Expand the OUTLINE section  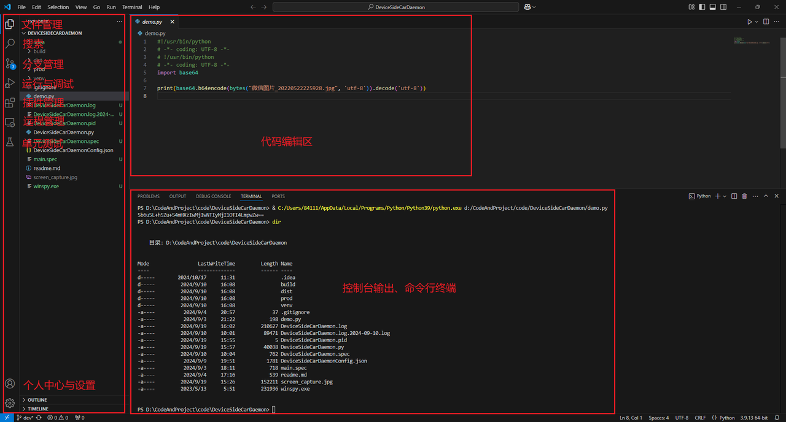[x=37, y=400]
